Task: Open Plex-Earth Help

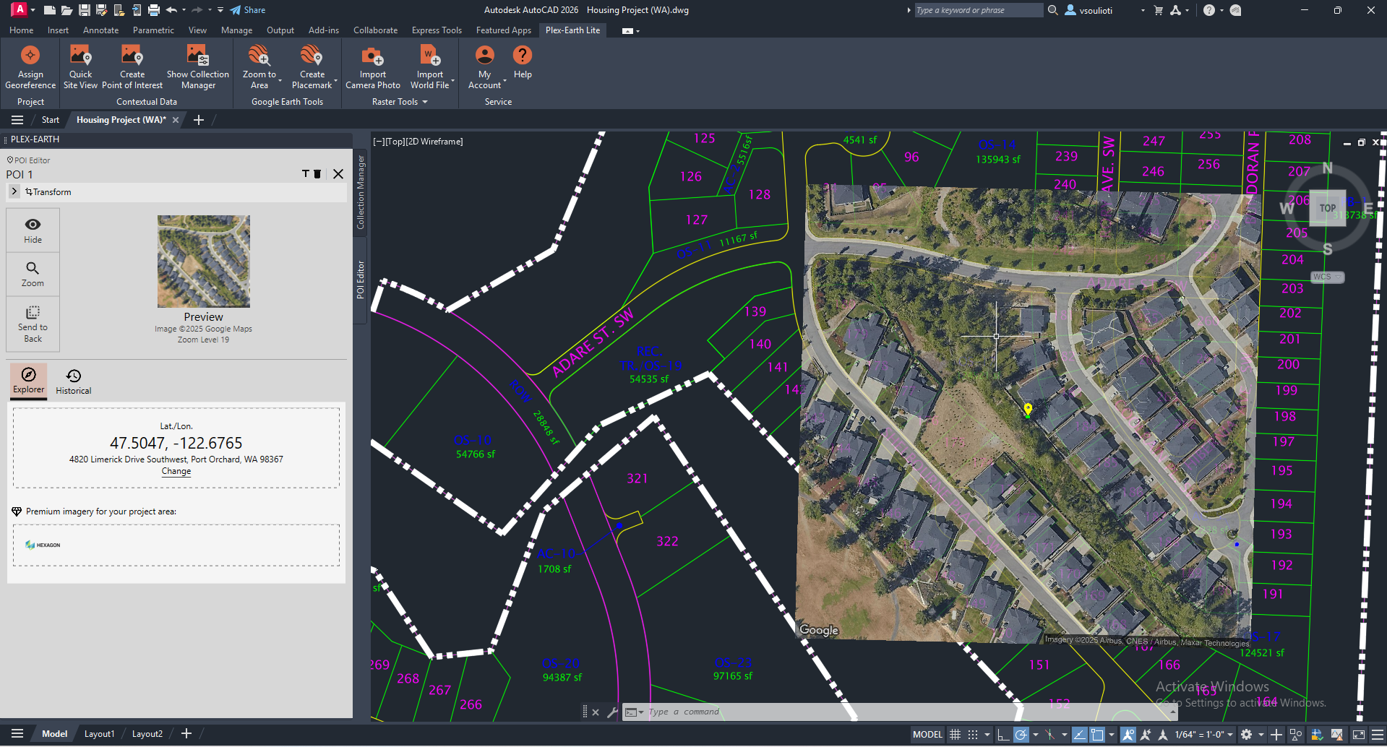Action: (523, 62)
